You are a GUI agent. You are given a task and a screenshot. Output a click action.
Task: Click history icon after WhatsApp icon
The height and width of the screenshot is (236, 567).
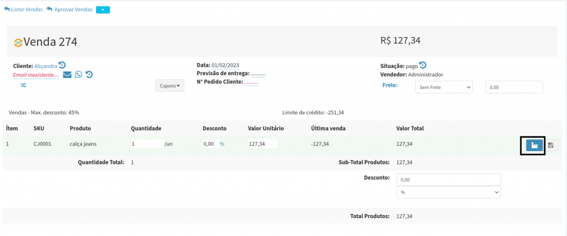89,75
